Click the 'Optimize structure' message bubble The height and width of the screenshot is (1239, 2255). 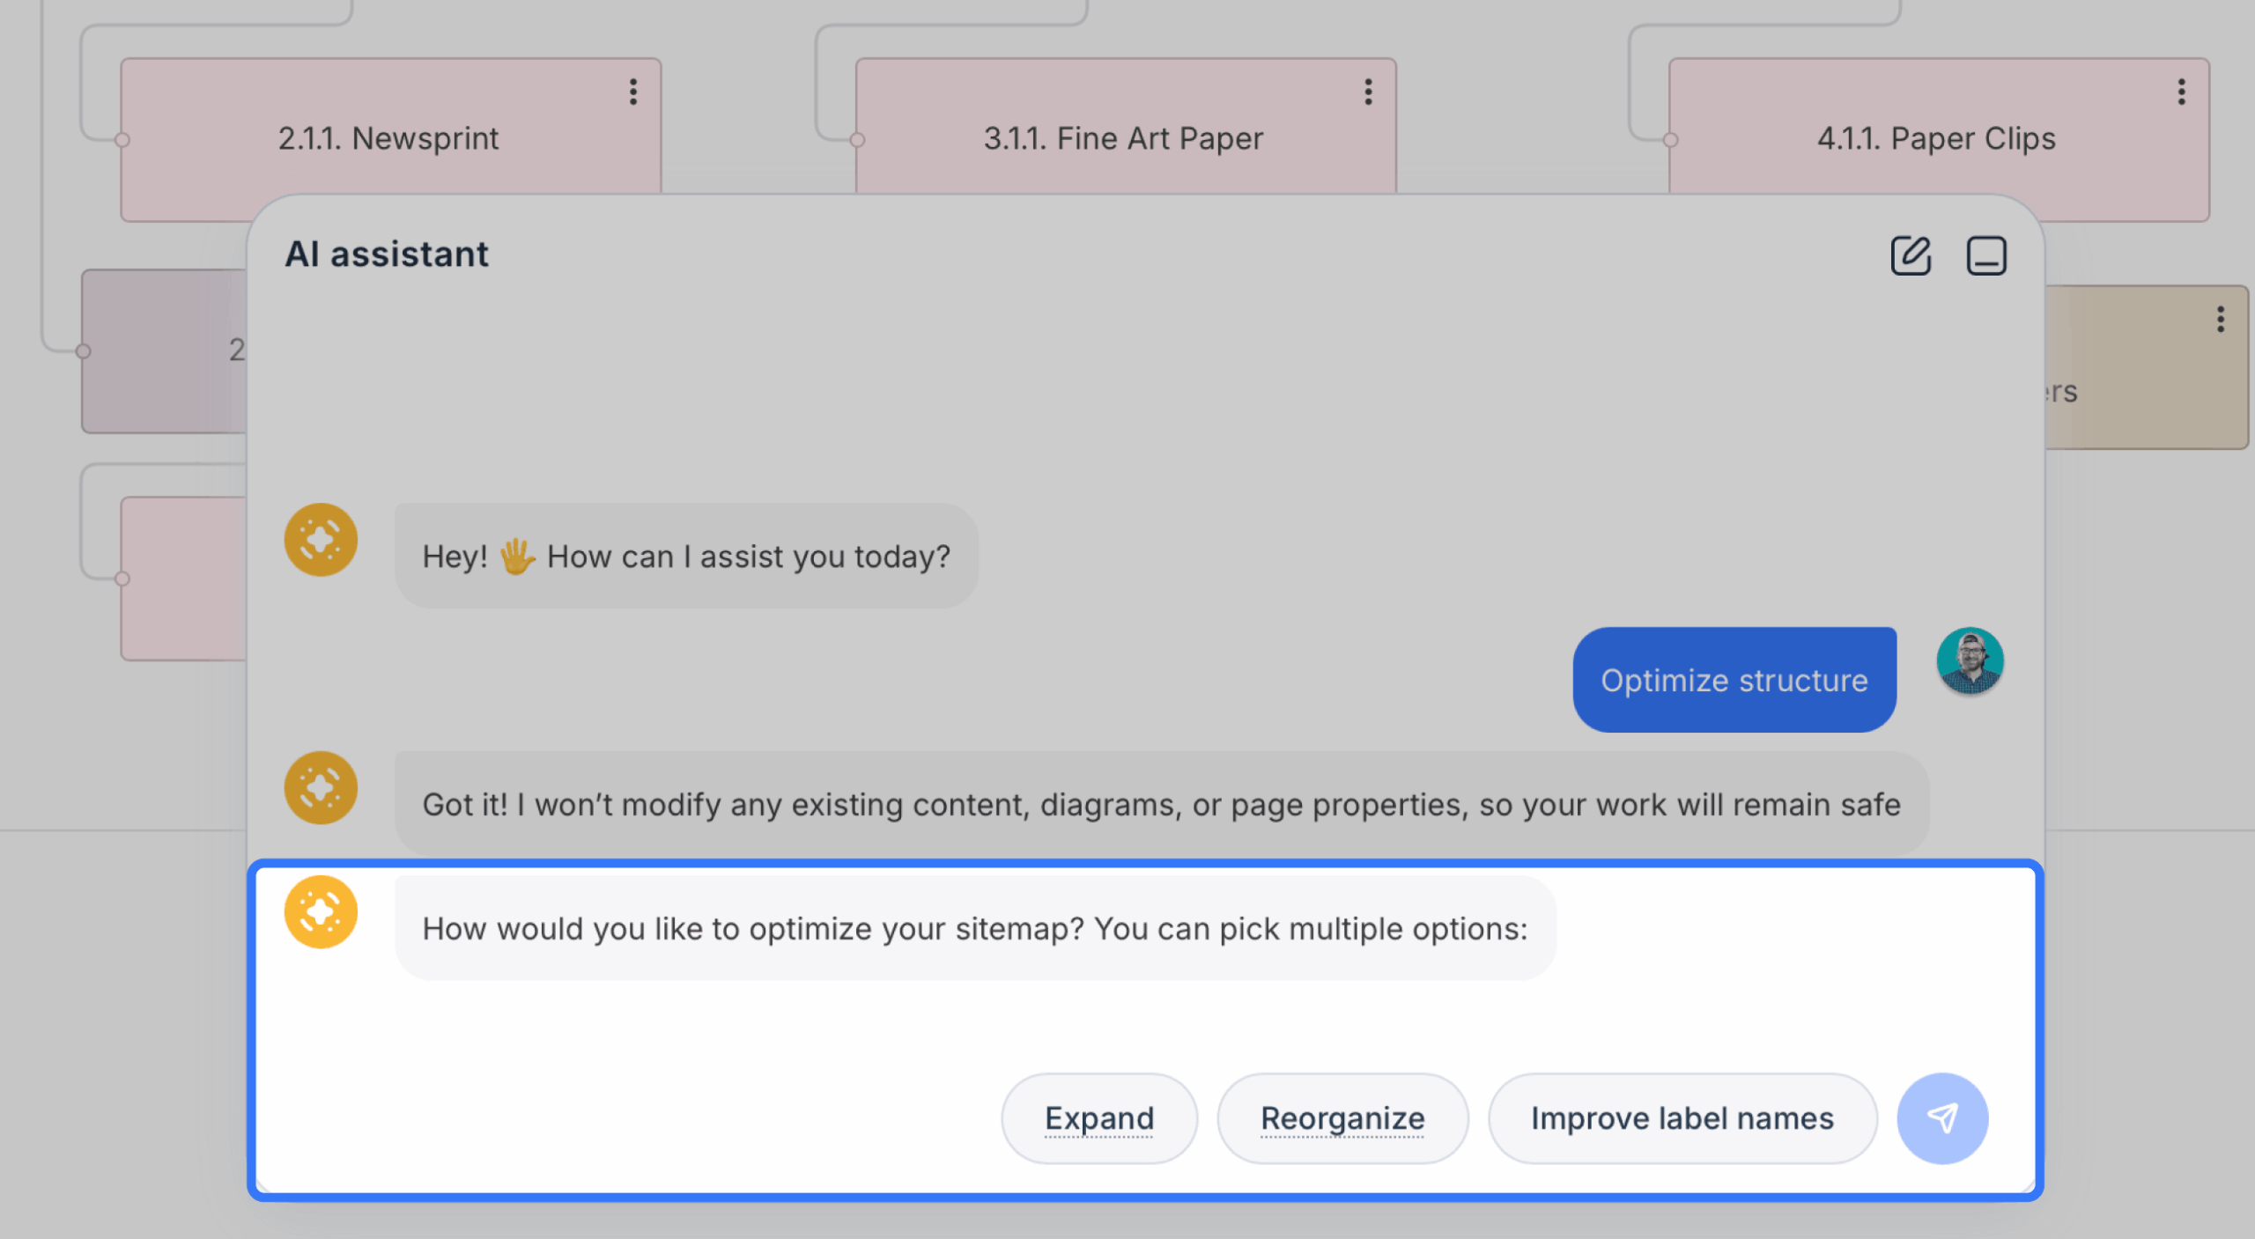coord(1734,680)
